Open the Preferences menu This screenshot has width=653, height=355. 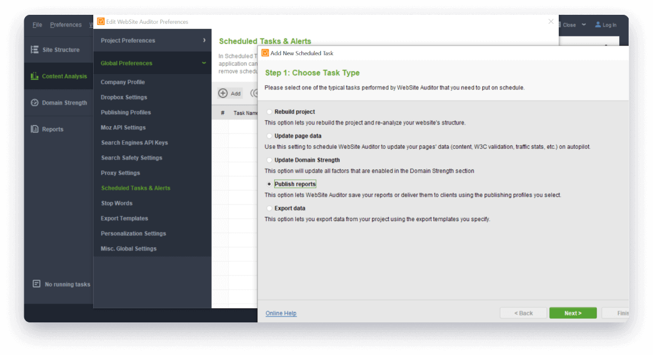click(x=66, y=25)
